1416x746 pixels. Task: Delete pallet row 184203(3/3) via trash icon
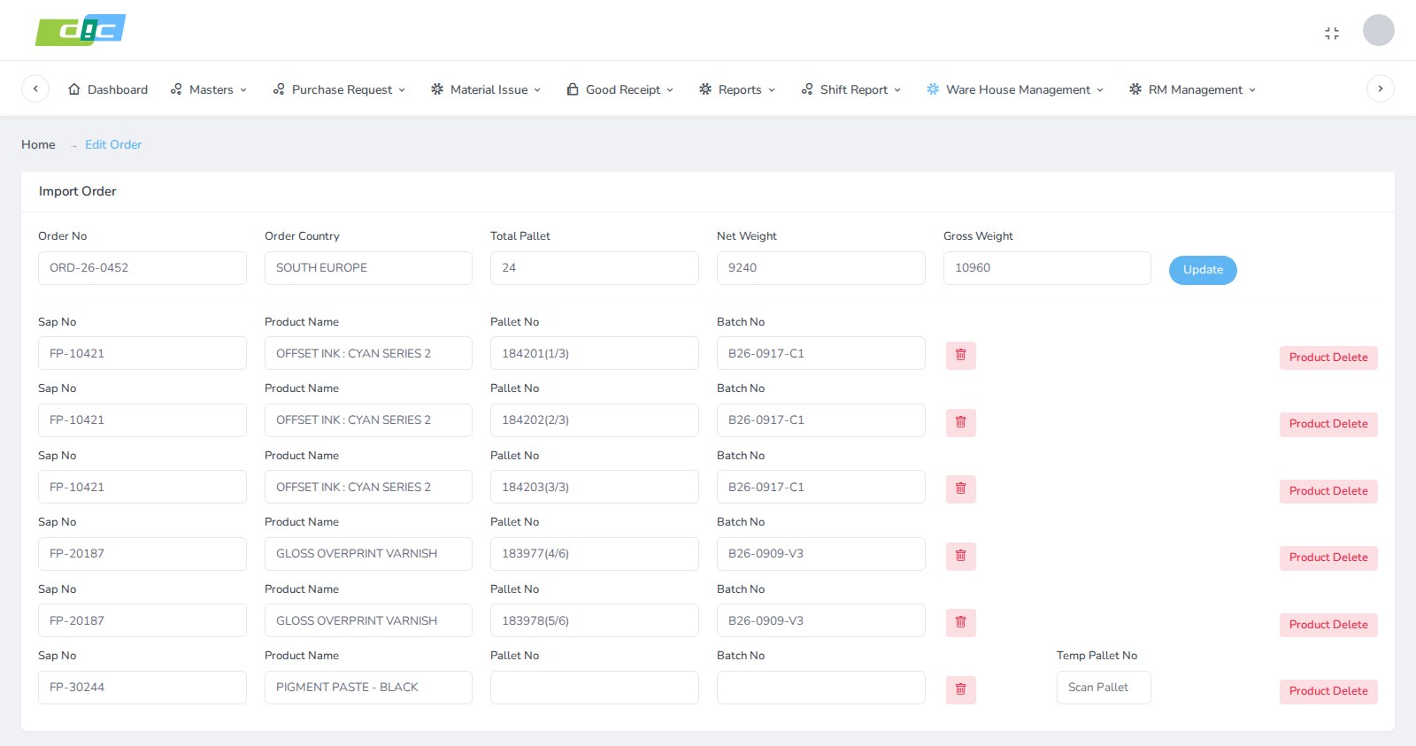pos(960,488)
